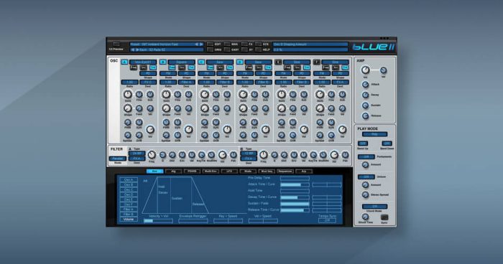Toggle Oscillator B Trk button
This screenshot has height=264, width=503.
[x=191, y=67]
